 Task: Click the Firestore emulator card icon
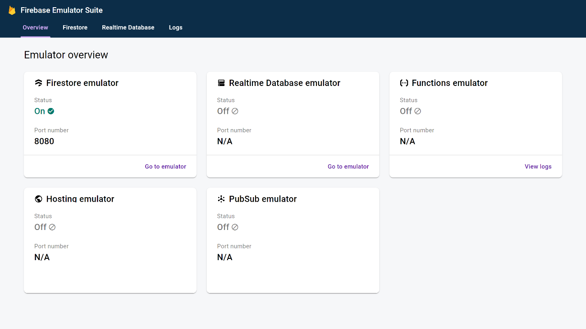[38, 83]
